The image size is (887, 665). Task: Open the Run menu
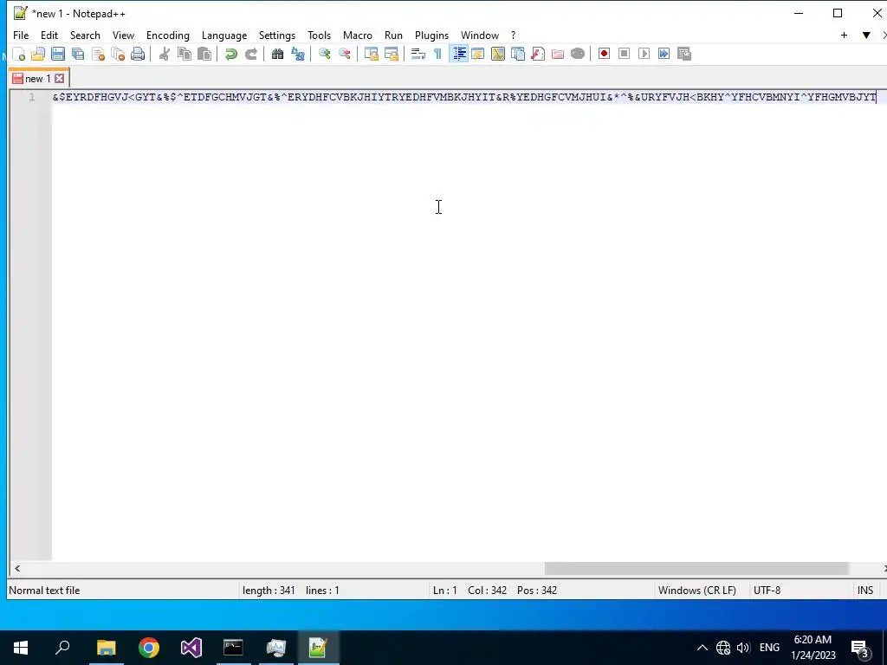point(394,35)
